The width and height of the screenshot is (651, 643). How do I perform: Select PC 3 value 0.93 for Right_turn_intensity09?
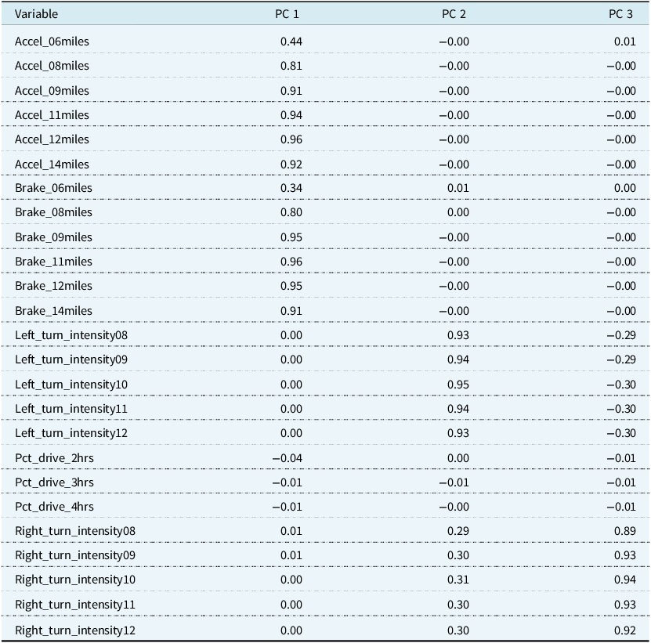click(x=625, y=555)
